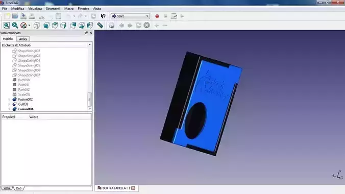Zoom out with the minus icon
The image size is (345, 194).
coord(165,26)
